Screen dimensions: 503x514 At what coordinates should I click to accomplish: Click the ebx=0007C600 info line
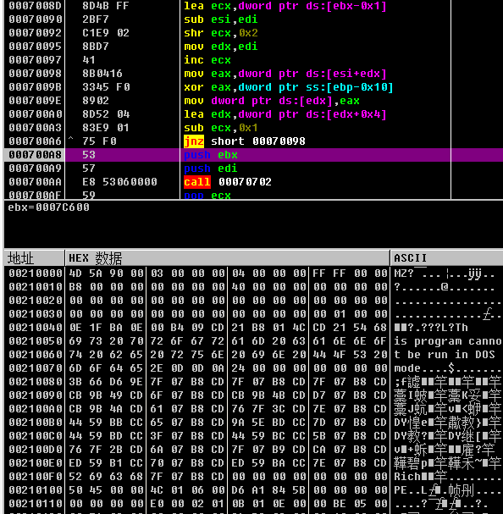pos(48,207)
